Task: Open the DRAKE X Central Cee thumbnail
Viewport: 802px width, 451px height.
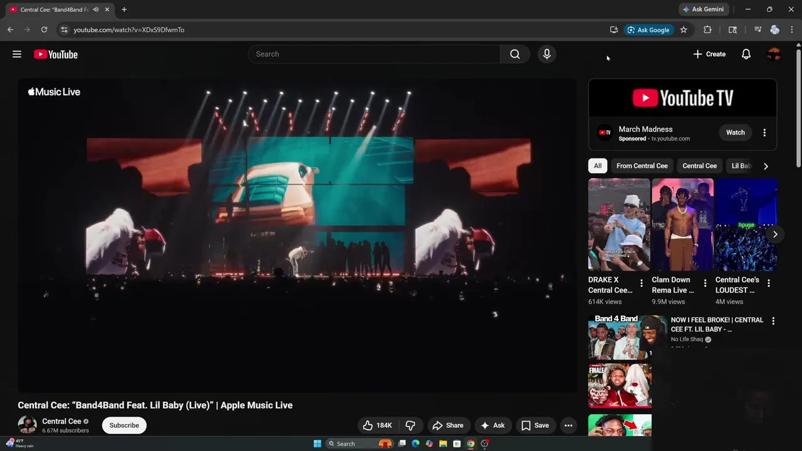Action: click(619, 224)
